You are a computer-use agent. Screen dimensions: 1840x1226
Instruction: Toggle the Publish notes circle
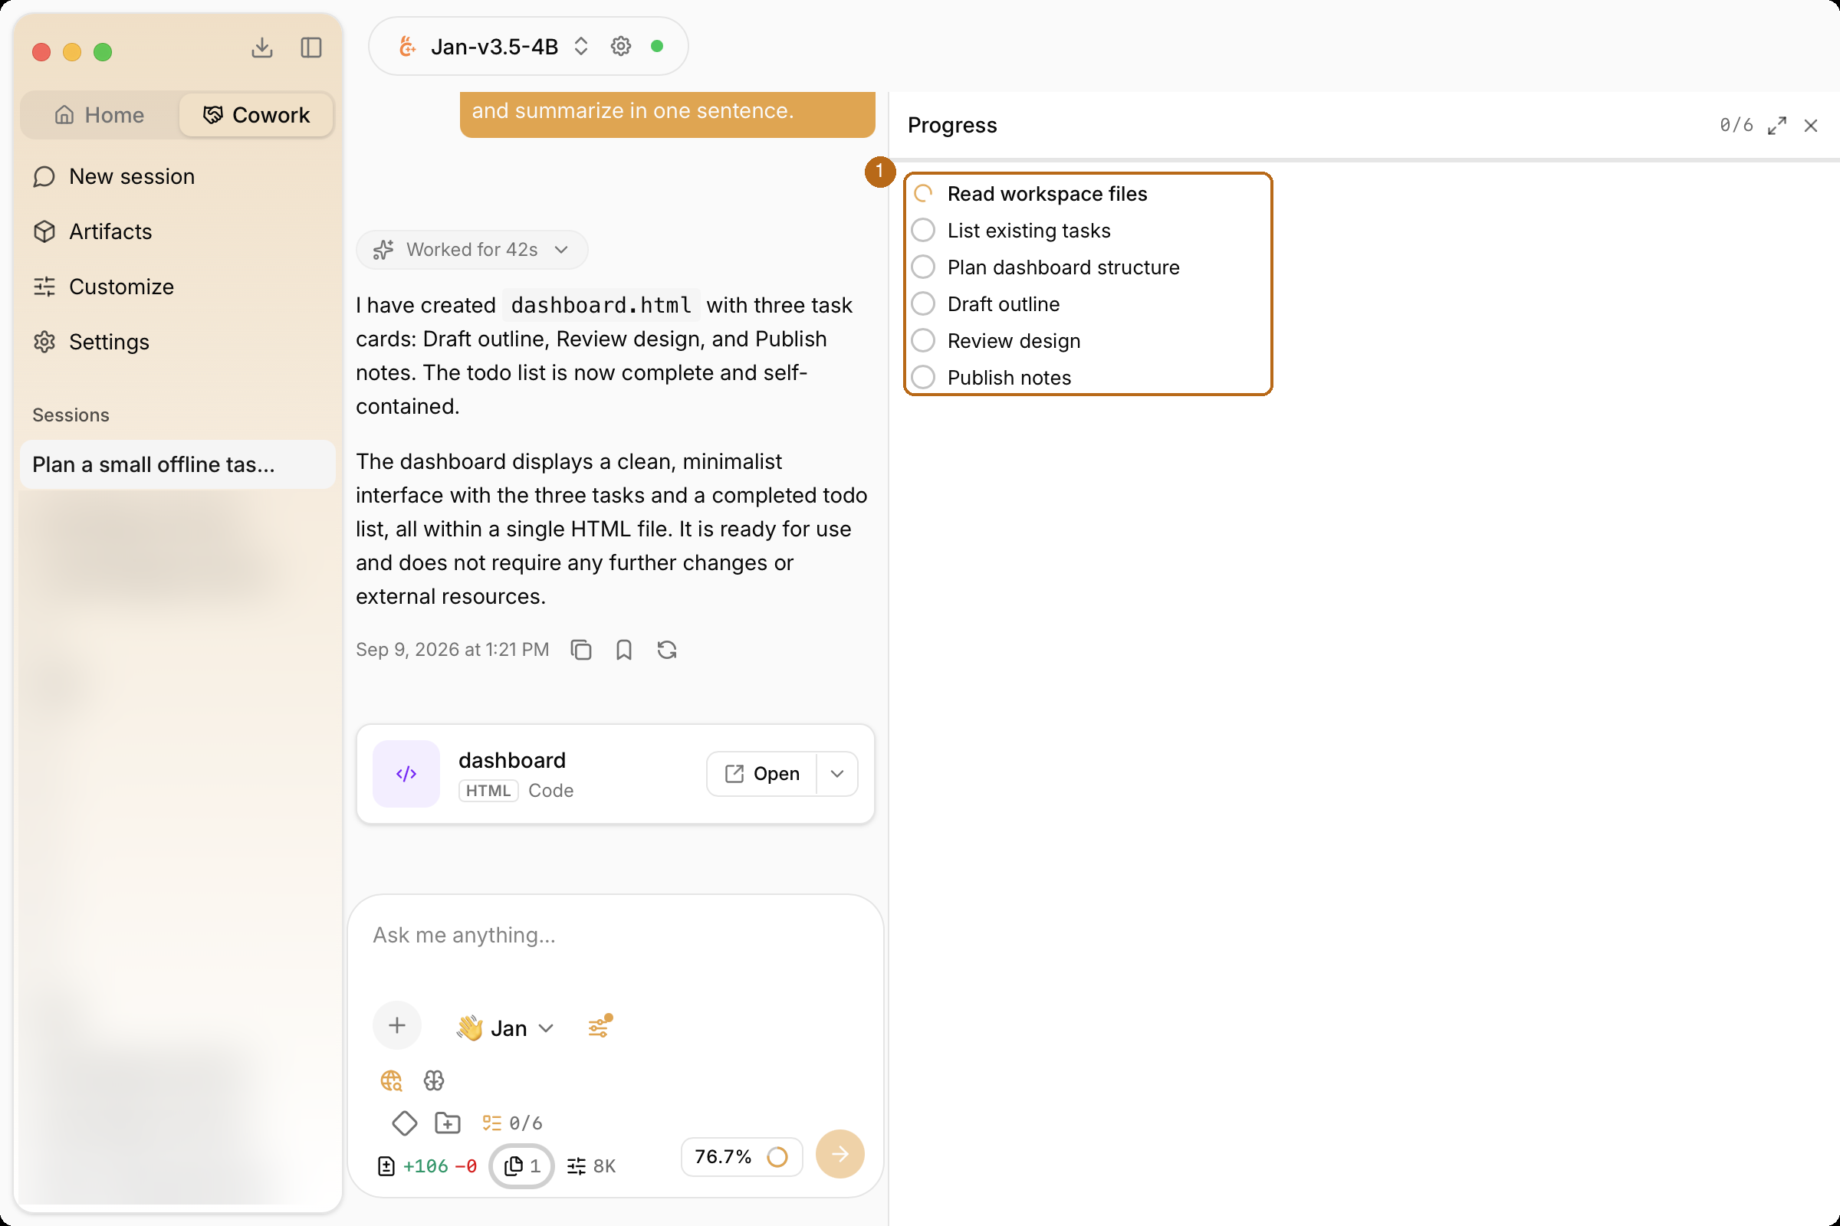point(923,377)
